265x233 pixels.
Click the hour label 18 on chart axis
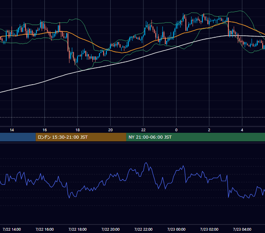click(x=78, y=130)
